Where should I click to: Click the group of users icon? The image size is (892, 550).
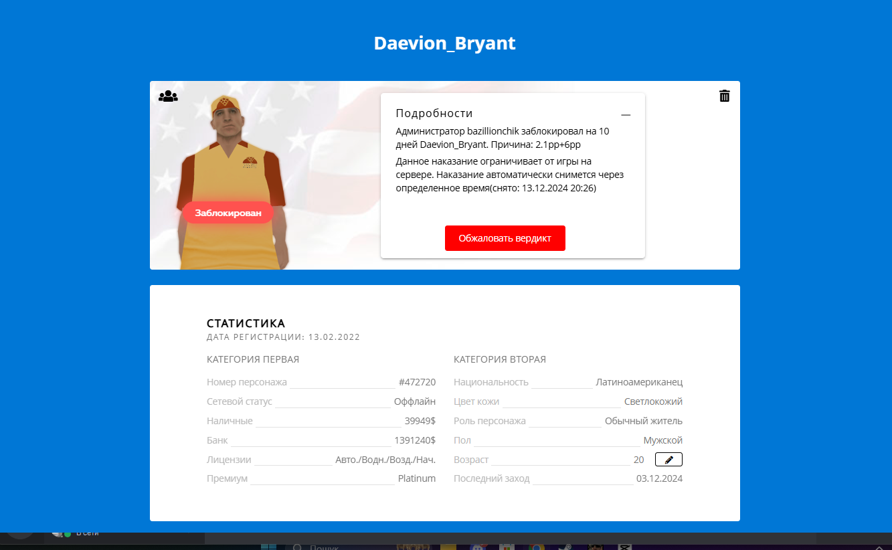[x=168, y=96]
